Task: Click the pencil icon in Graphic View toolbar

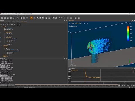Action: click(x=85, y=23)
